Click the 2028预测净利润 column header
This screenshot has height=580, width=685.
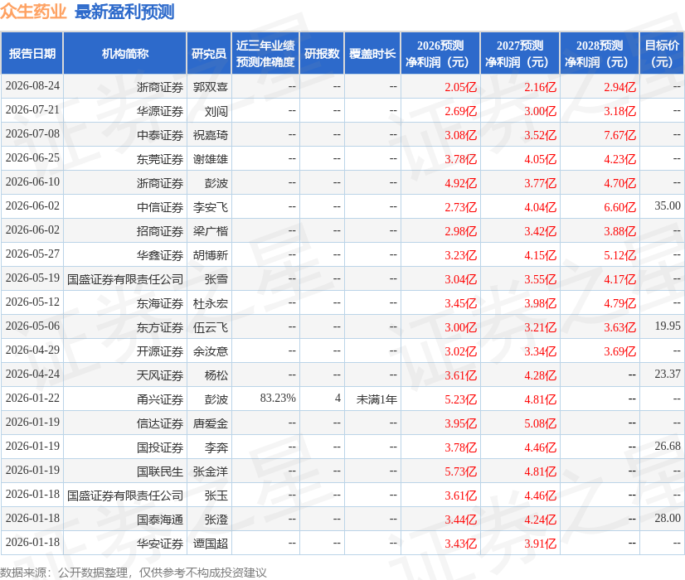(x=600, y=53)
